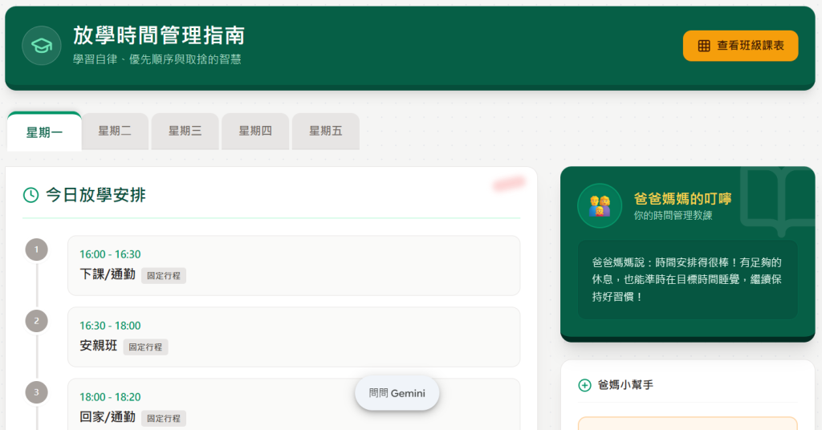
Task: Click the parents' advice message box
Action: 687,280
